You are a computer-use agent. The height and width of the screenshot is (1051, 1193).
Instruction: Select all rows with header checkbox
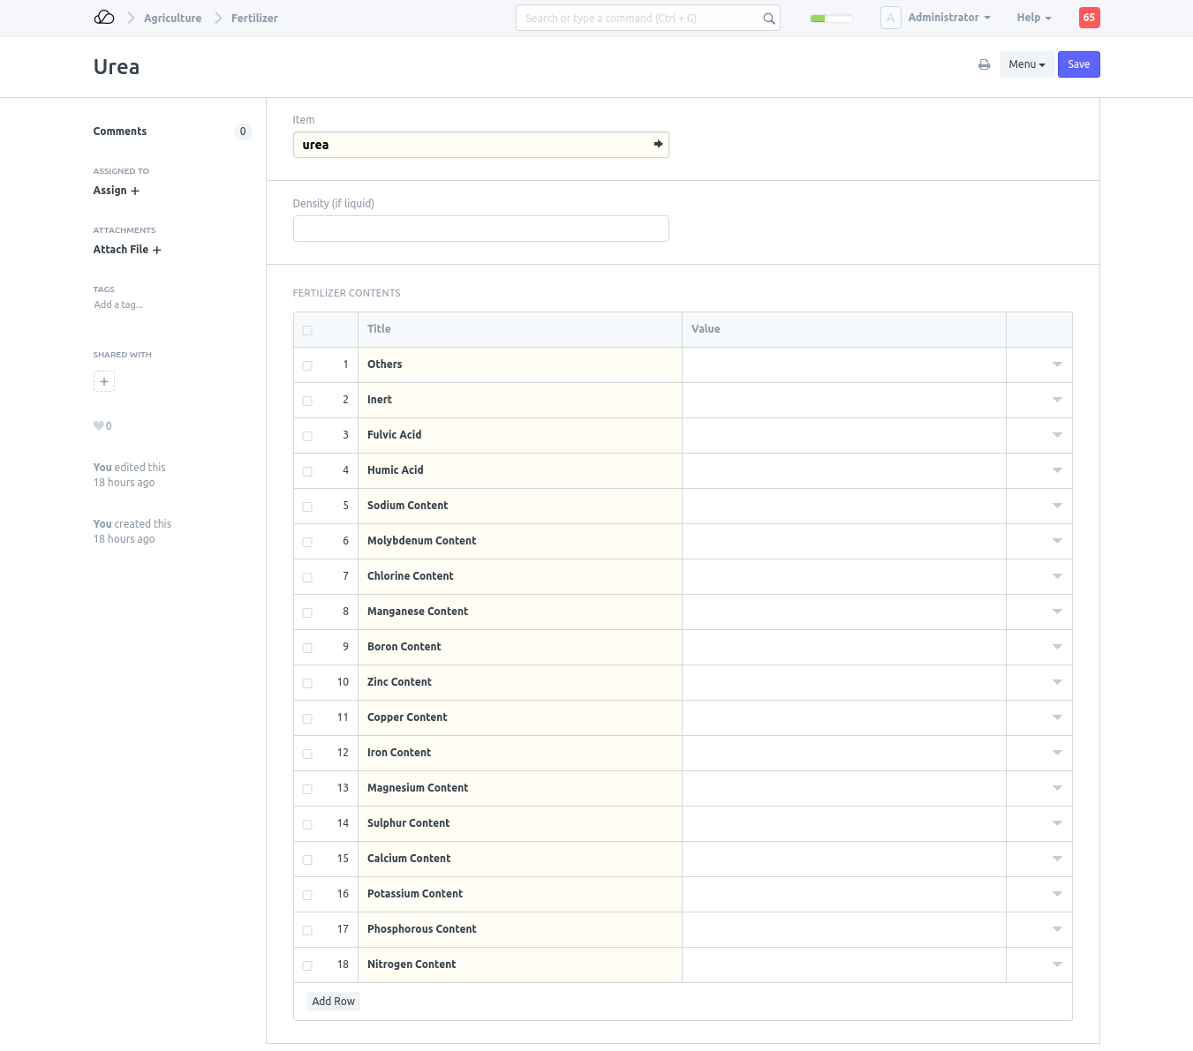[307, 330]
